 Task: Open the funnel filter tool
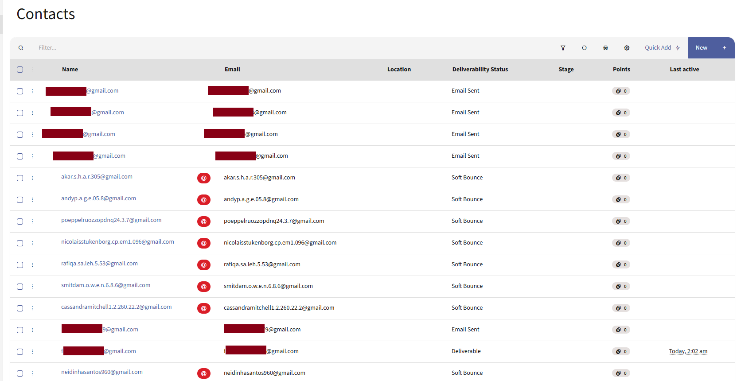click(563, 48)
